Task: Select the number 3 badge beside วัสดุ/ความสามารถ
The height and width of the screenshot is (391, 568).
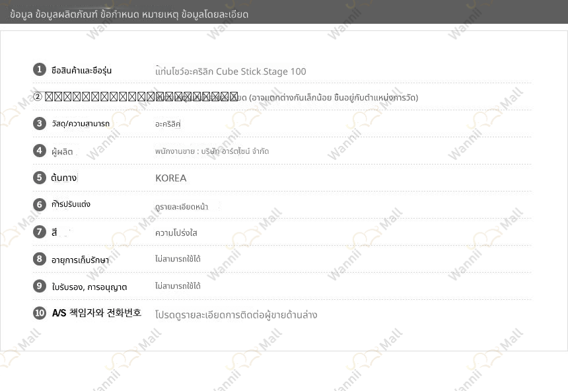Action: click(40, 124)
